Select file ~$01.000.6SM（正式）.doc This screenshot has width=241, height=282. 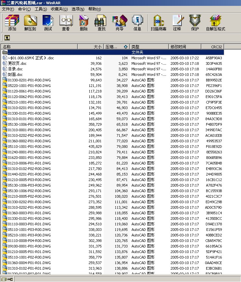point(31,58)
